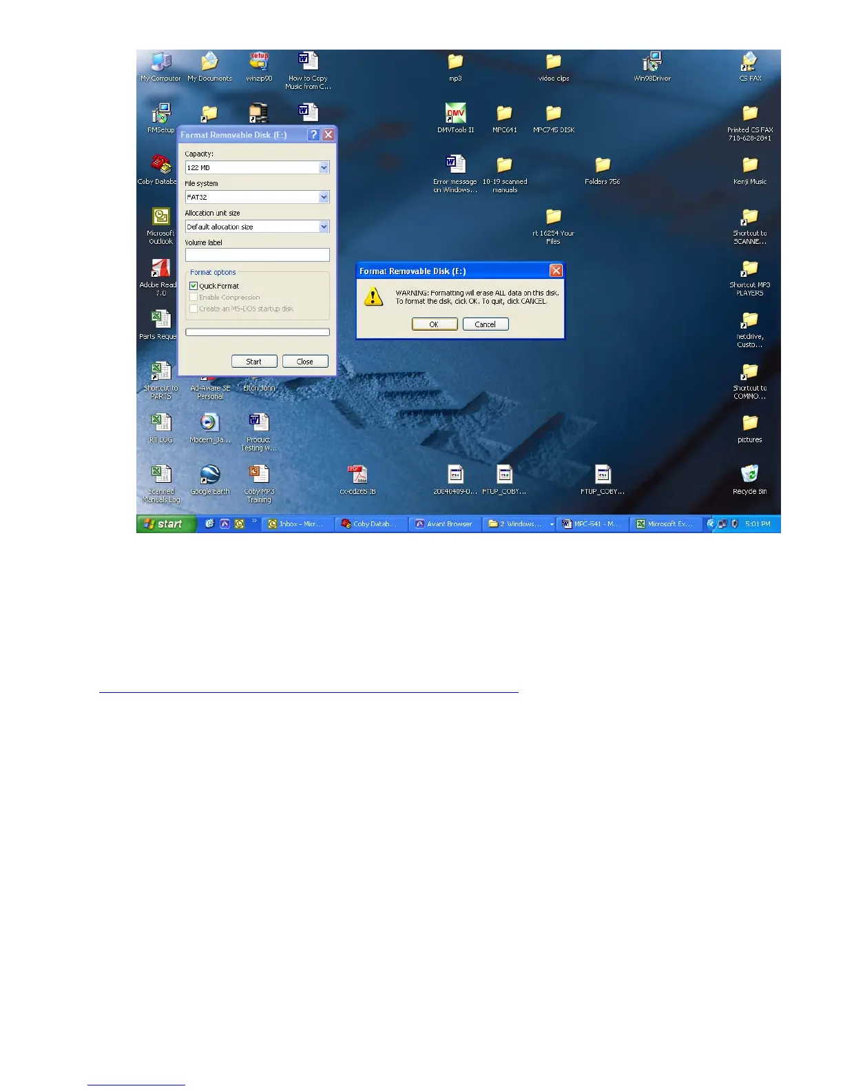Switch to MPC-541 - M... Word taskbar item
The image size is (843, 1091).
[x=592, y=524]
